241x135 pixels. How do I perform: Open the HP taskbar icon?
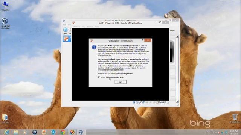(35, 132)
